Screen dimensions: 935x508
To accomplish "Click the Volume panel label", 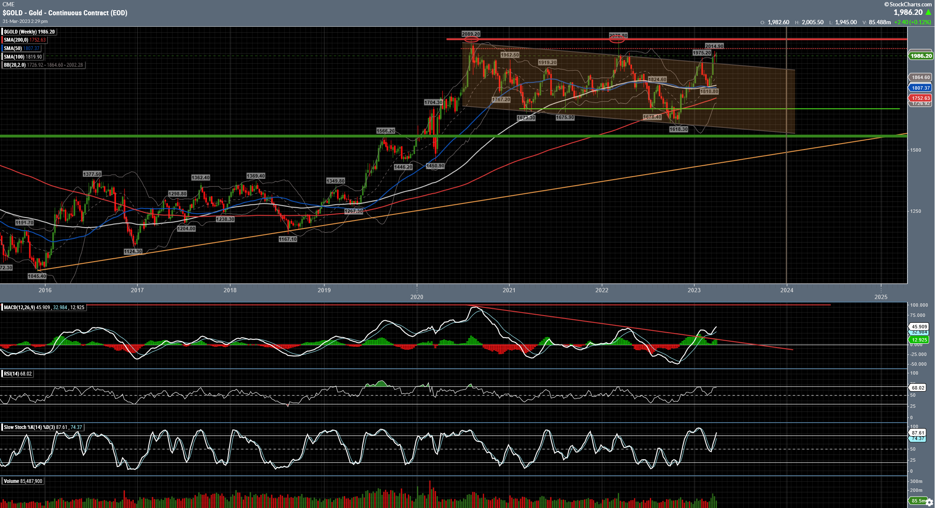I will (11, 481).
